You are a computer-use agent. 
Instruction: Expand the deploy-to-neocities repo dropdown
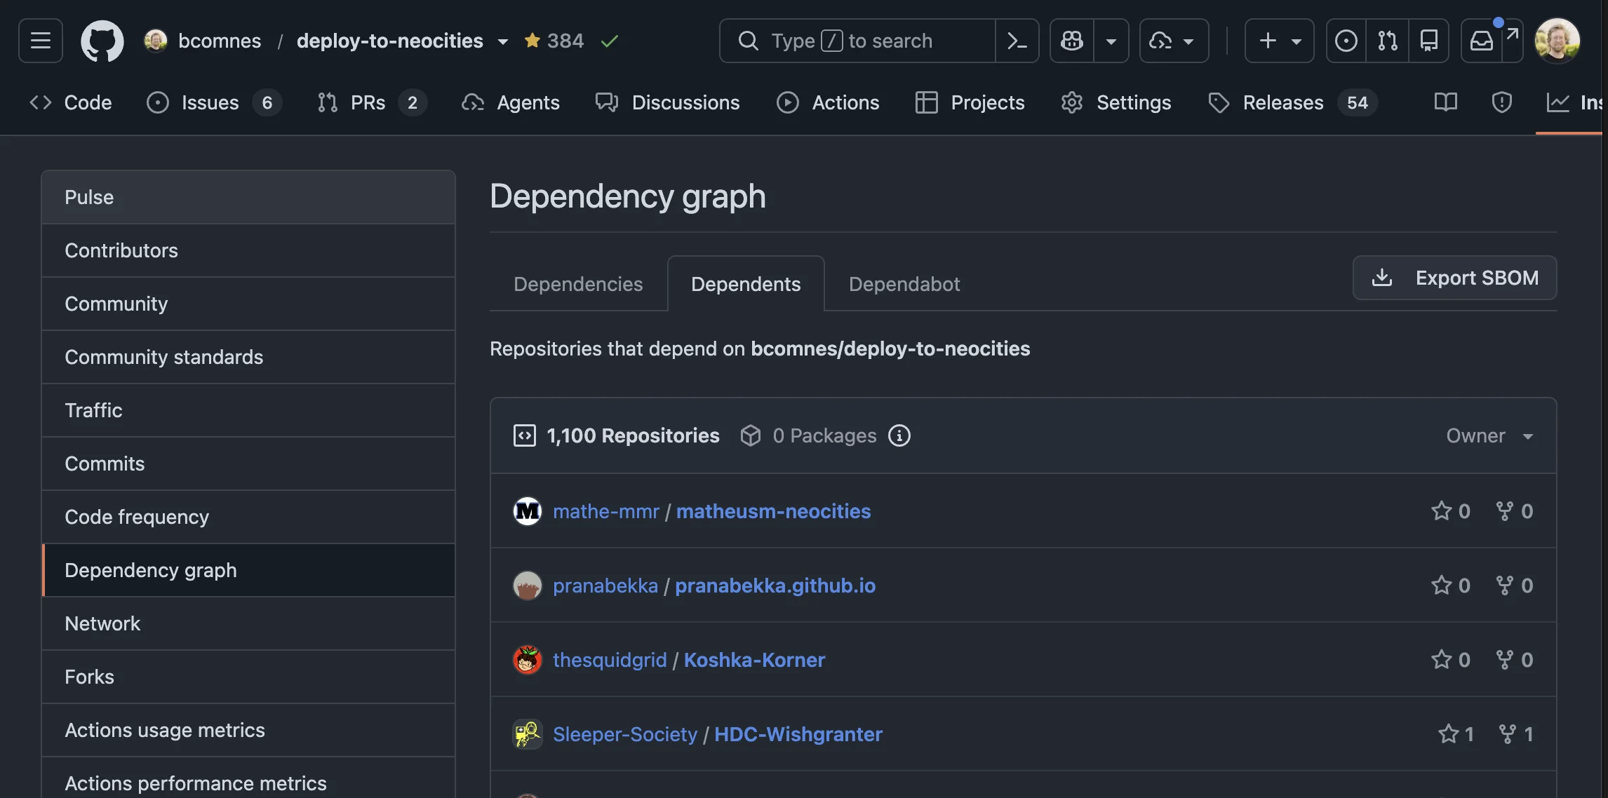[503, 41]
